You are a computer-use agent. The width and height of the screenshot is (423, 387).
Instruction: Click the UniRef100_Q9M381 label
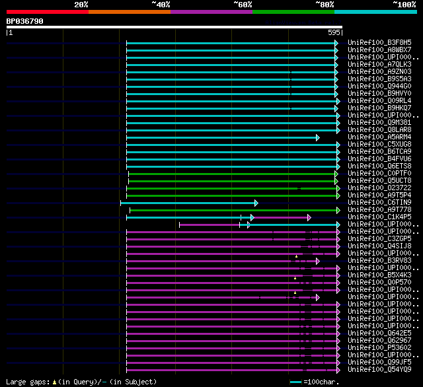click(x=379, y=123)
